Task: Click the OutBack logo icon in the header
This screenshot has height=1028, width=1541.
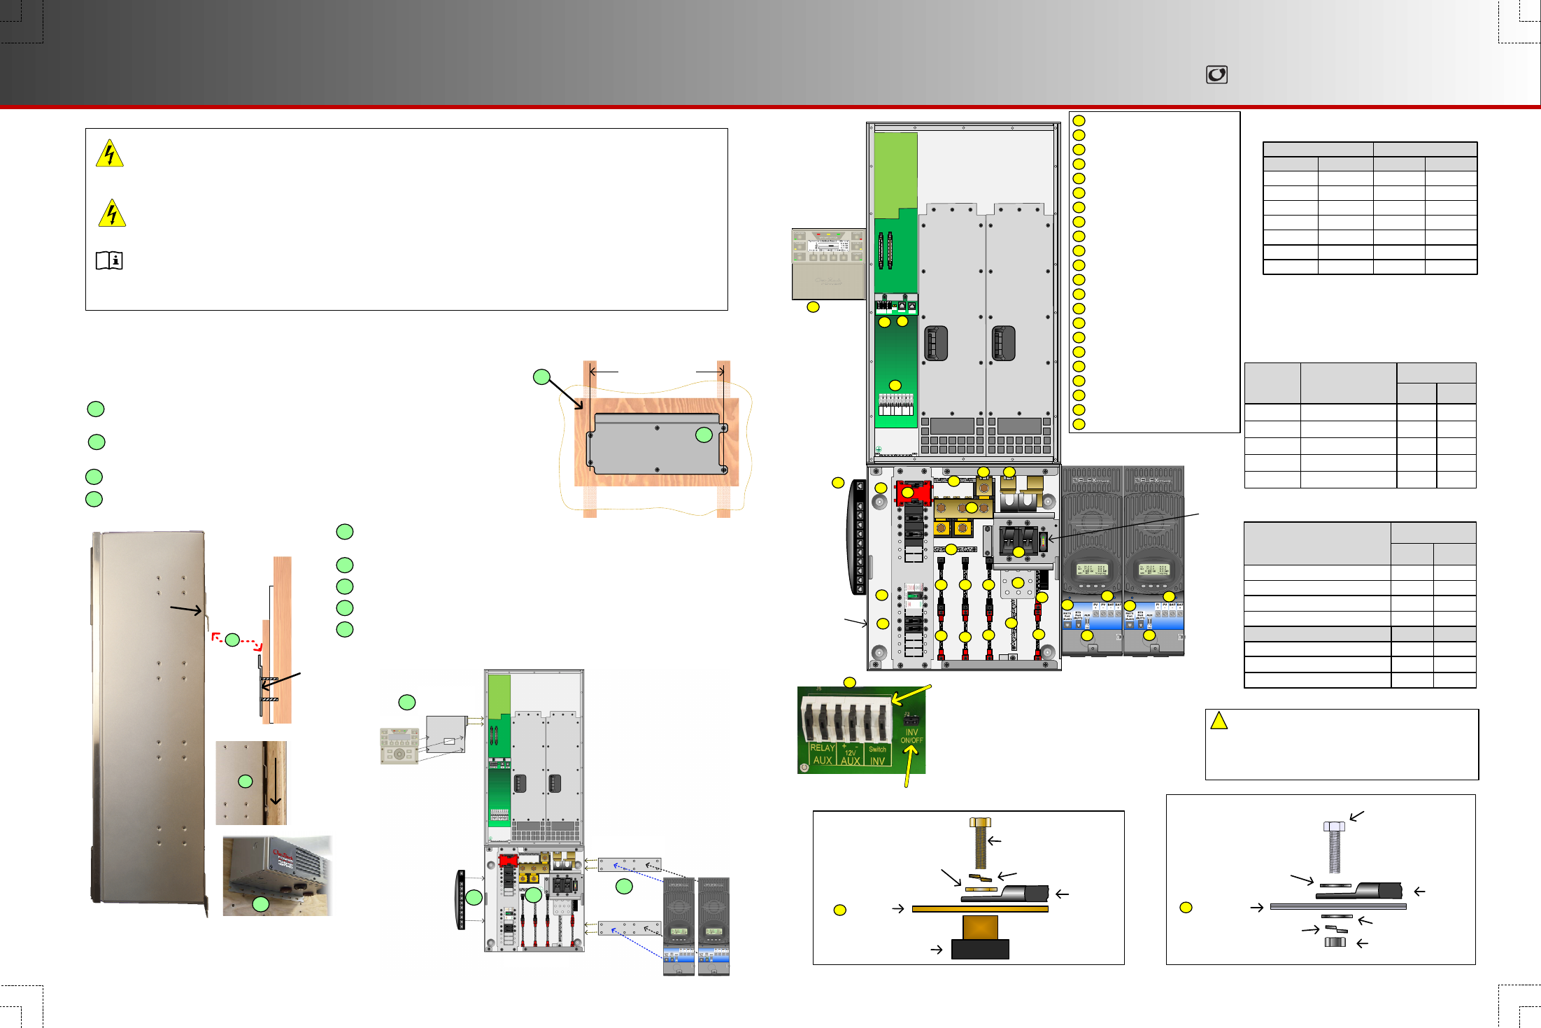Action: pyautogui.click(x=1216, y=75)
